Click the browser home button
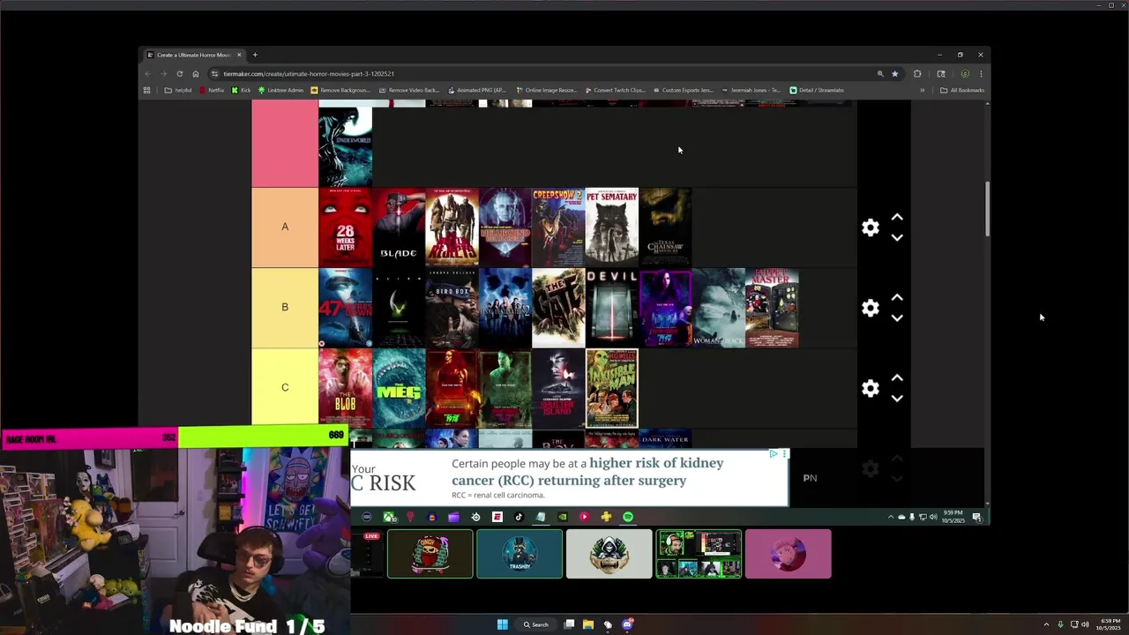Image resolution: width=1129 pixels, height=635 pixels. pyautogui.click(x=196, y=74)
